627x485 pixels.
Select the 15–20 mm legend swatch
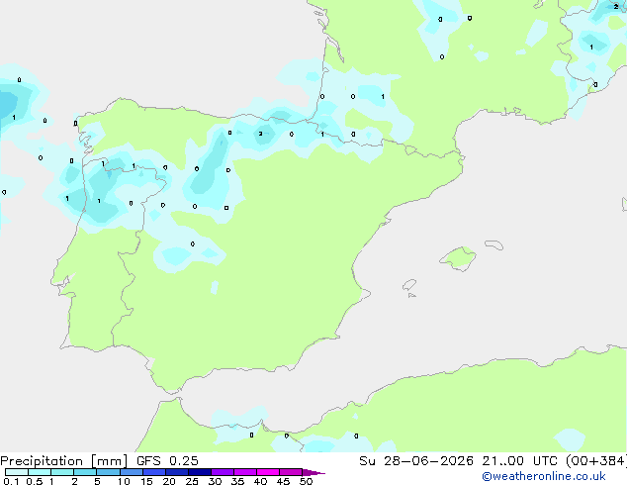click(x=154, y=472)
